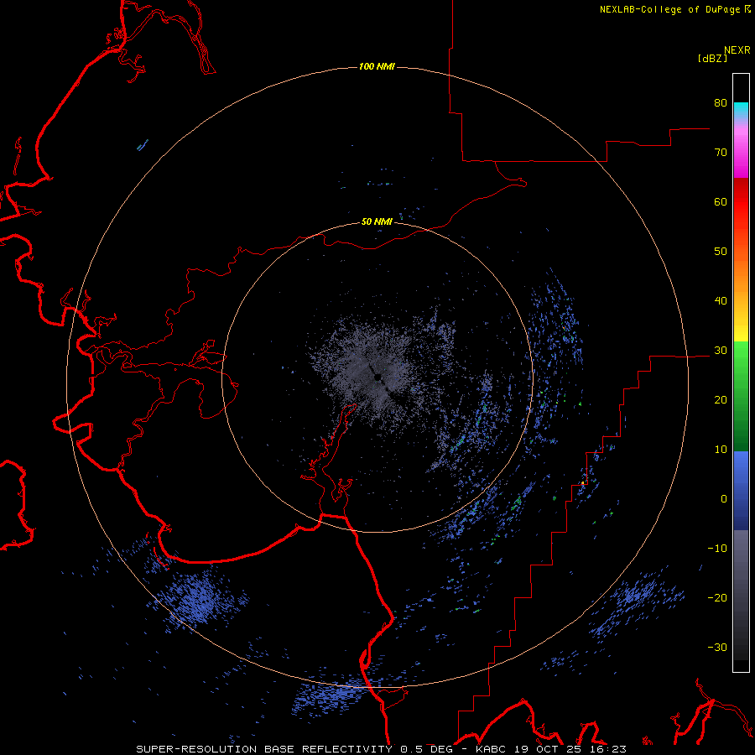Click the red band of the color bar
Viewport: 755px width, 755px height.
pyautogui.click(x=741, y=202)
